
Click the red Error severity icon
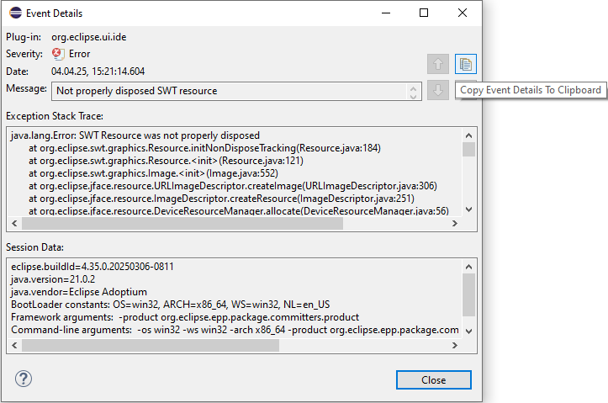57,54
